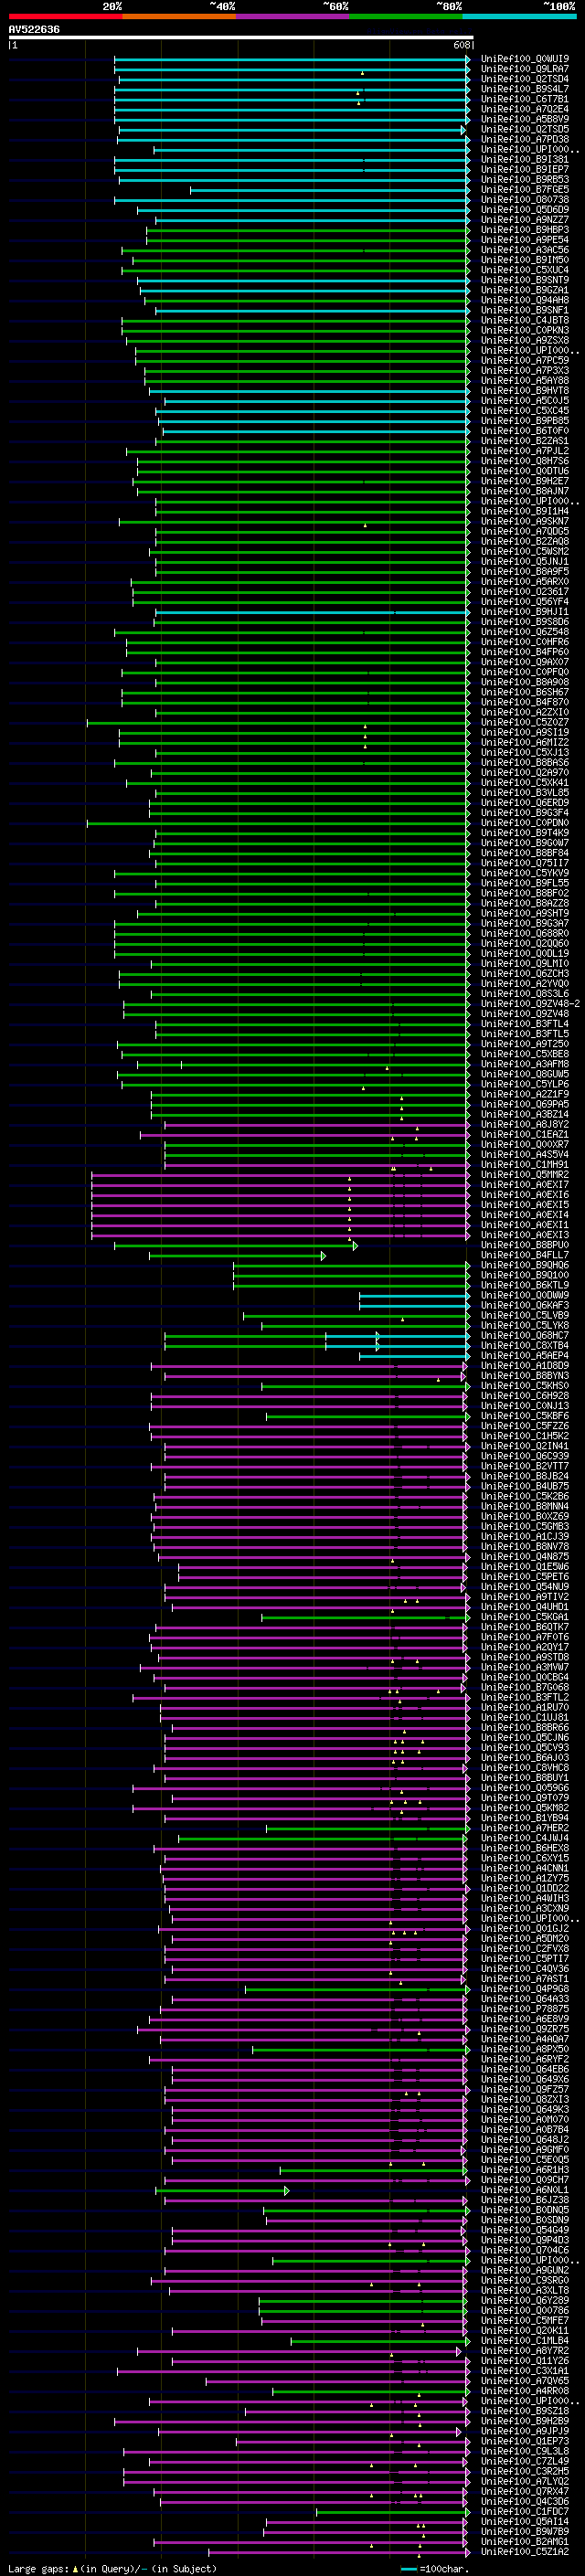Click the UniRef100_A7PD38 label

[x=525, y=139]
